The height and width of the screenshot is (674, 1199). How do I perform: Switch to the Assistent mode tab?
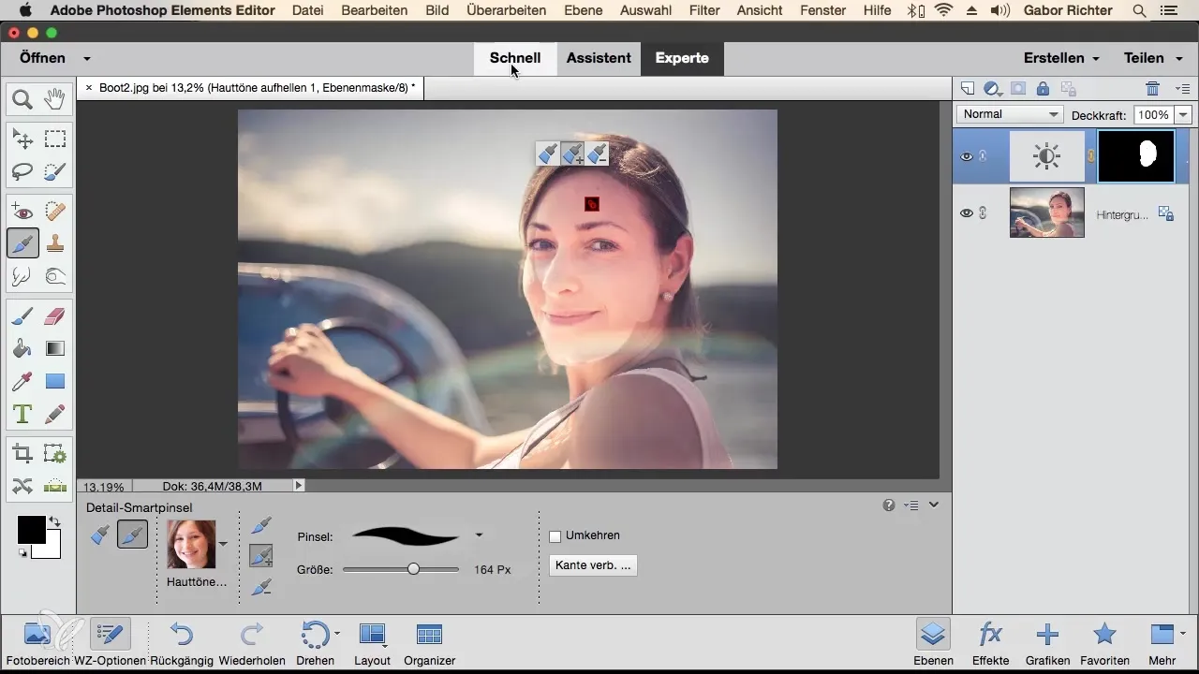[x=599, y=58]
